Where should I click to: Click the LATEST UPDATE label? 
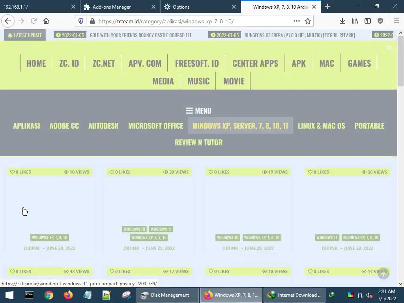(x=25, y=35)
